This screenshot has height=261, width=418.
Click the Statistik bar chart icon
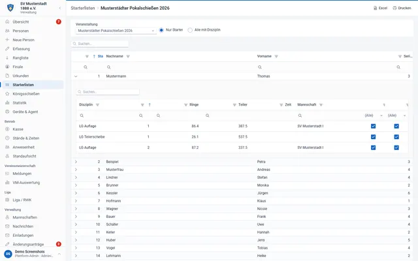point(7,103)
